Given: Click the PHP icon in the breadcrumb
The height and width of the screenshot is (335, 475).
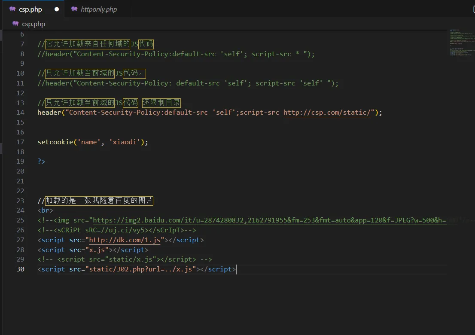Looking at the screenshot, I should click(x=15, y=24).
